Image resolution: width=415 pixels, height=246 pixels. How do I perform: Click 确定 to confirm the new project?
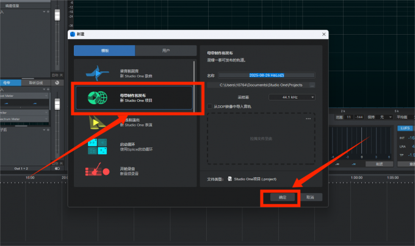pos(281,197)
